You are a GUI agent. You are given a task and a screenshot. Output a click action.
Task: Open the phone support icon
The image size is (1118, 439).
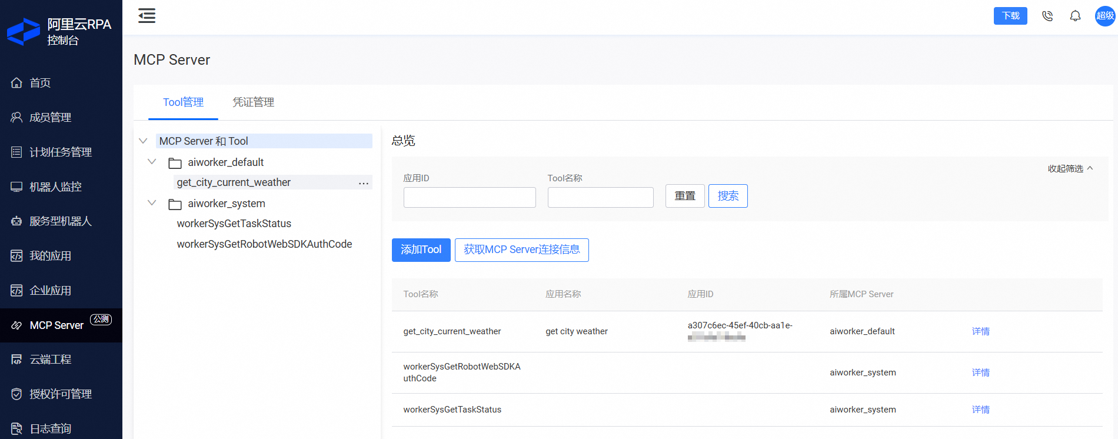tap(1047, 16)
